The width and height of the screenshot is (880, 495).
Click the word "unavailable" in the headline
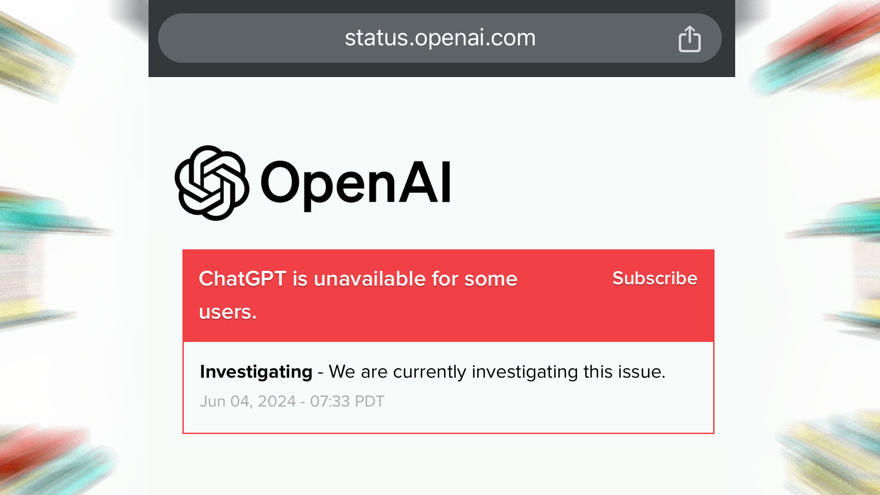[x=370, y=279]
